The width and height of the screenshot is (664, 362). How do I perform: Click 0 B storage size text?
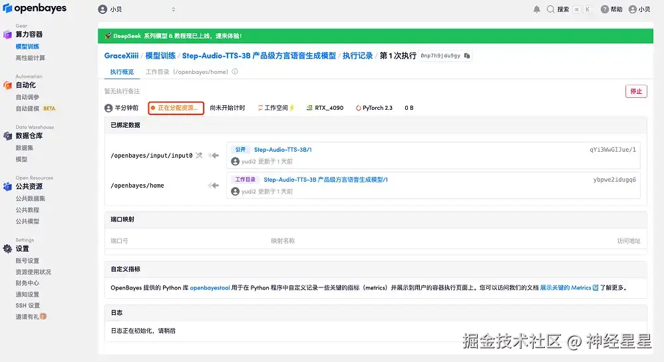click(x=409, y=108)
